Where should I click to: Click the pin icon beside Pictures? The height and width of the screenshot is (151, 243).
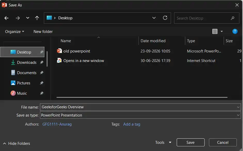click(42, 83)
